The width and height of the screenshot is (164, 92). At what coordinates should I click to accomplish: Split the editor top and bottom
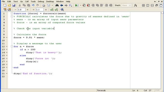152,5
